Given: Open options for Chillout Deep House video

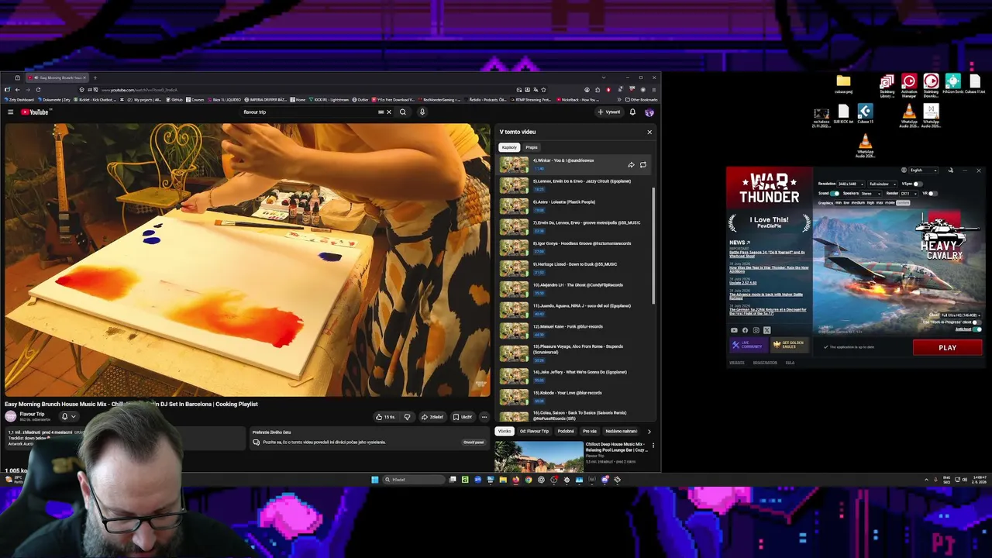Looking at the screenshot, I should 653,446.
